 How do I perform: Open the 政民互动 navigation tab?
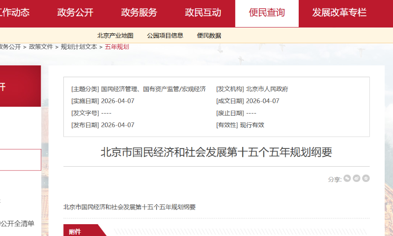coord(203,13)
